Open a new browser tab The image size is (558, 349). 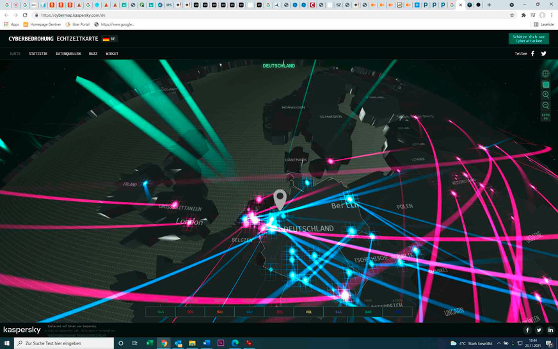pyautogui.click(x=489, y=5)
